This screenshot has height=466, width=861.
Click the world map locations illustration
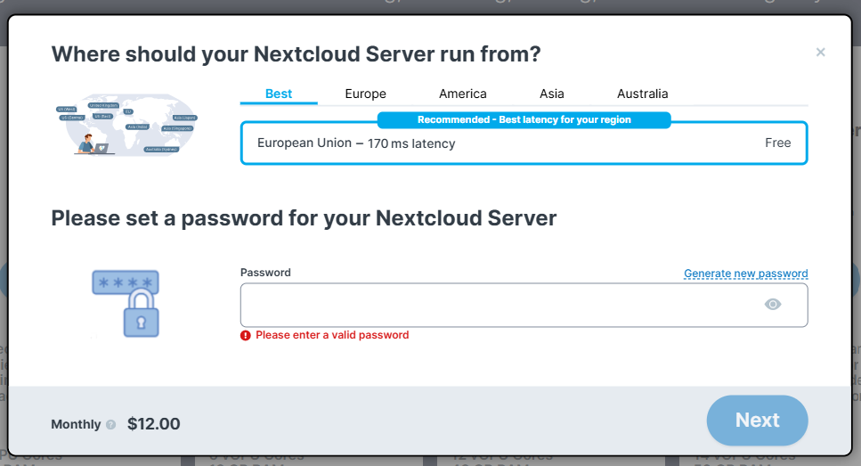point(126,125)
